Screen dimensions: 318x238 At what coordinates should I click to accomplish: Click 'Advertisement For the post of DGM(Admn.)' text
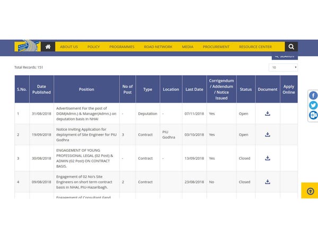point(86,114)
